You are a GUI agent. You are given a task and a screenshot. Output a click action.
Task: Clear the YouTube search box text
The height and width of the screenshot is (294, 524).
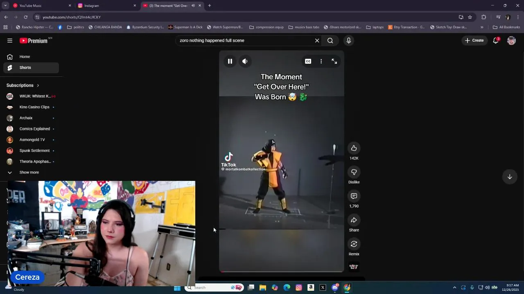pos(317,40)
